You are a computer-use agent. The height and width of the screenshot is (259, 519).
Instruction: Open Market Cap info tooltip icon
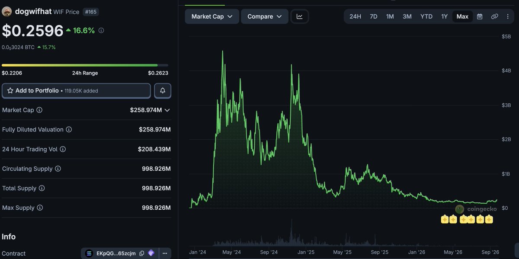(39, 110)
